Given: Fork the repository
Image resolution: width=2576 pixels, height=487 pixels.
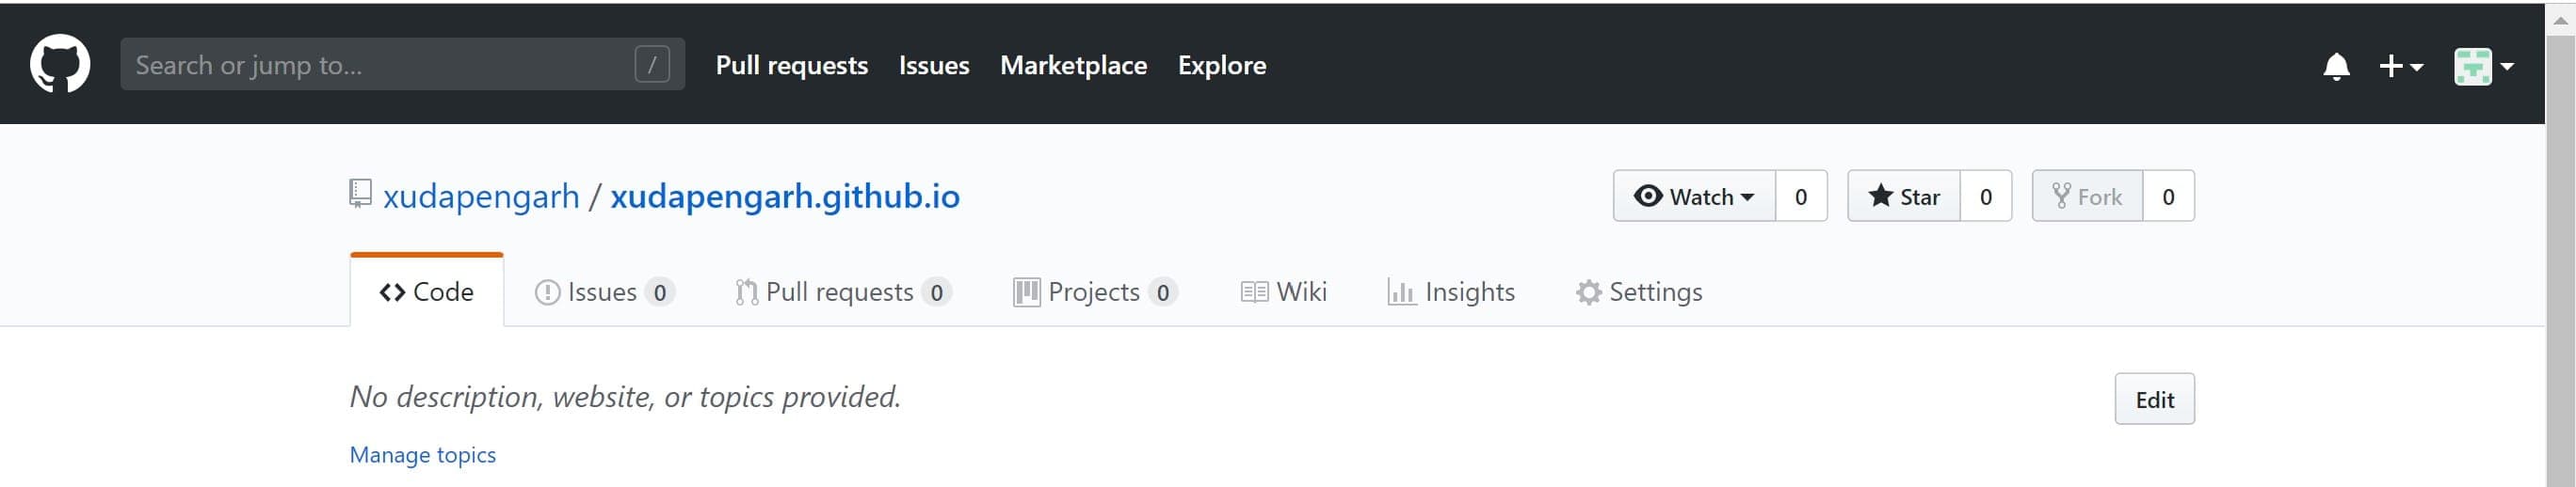Looking at the screenshot, I should point(2087,196).
